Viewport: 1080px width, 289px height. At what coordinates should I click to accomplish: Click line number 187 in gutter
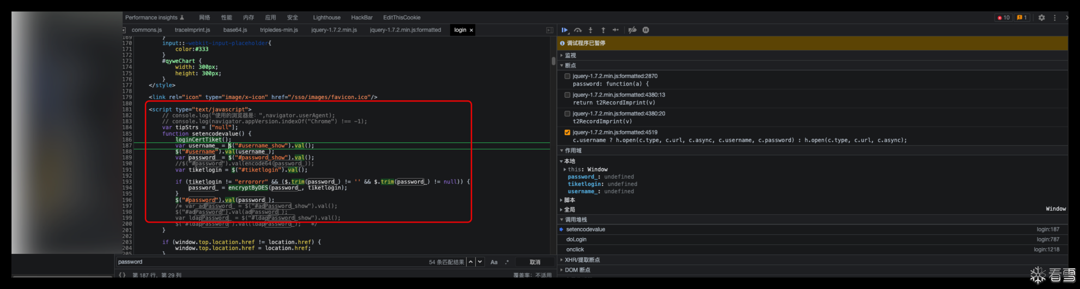point(127,146)
